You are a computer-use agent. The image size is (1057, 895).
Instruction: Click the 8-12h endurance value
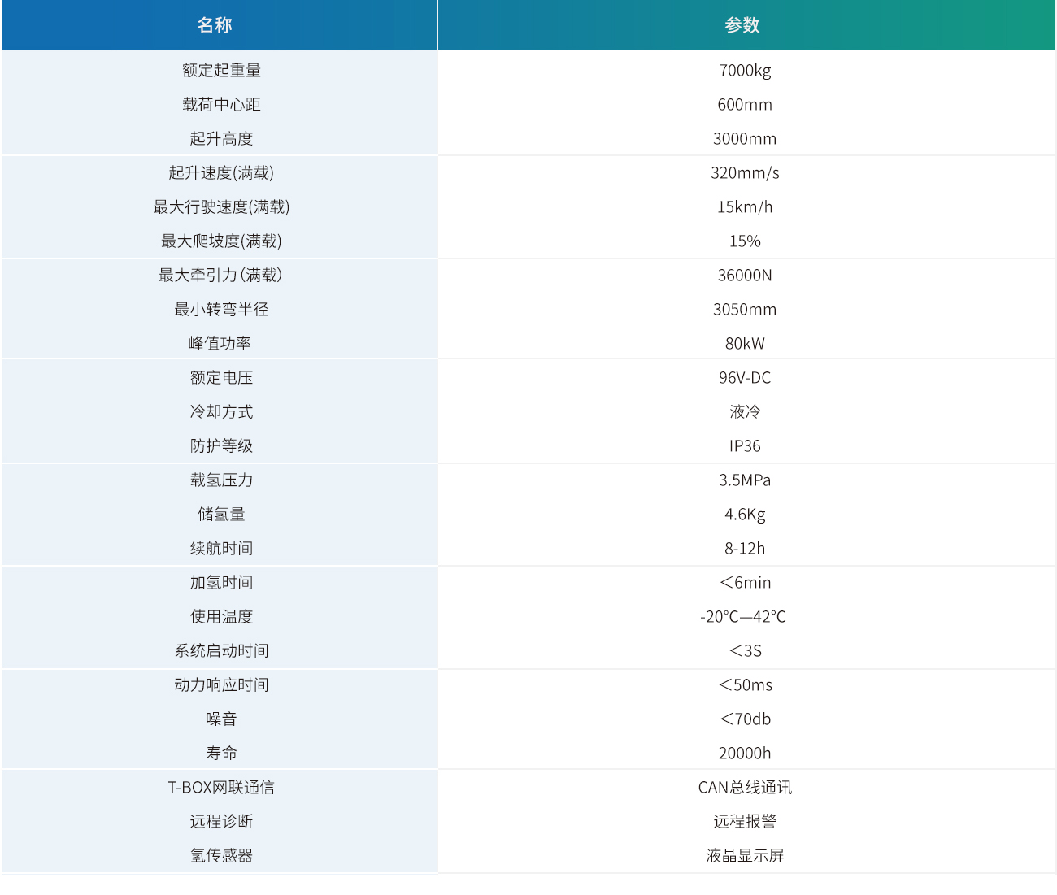[745, 549]
